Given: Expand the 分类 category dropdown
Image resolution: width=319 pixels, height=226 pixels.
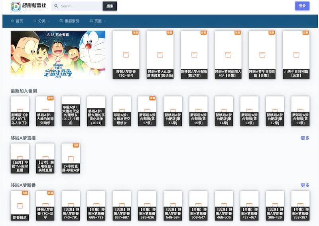Looking at the screenshot, I should [41, 21].
